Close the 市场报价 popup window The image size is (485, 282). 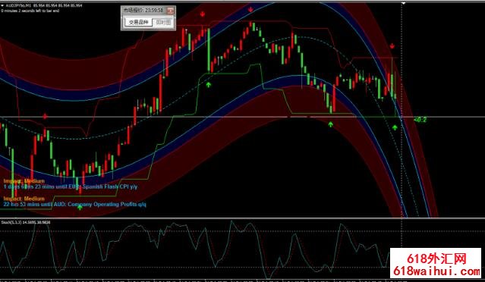pyautogui.click(x=171, y=11)
